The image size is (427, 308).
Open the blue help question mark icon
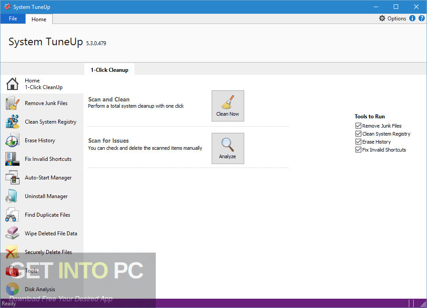[x=422, y=18]
